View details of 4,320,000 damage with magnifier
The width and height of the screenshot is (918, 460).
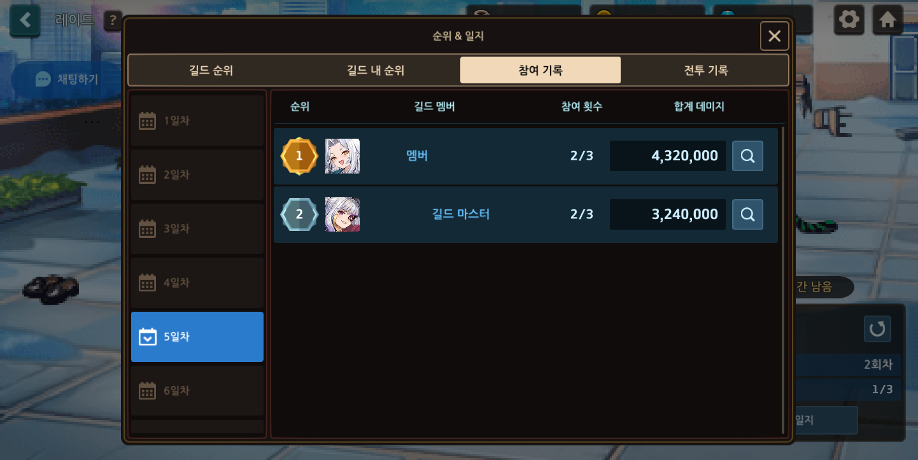[x=747, y=156]
